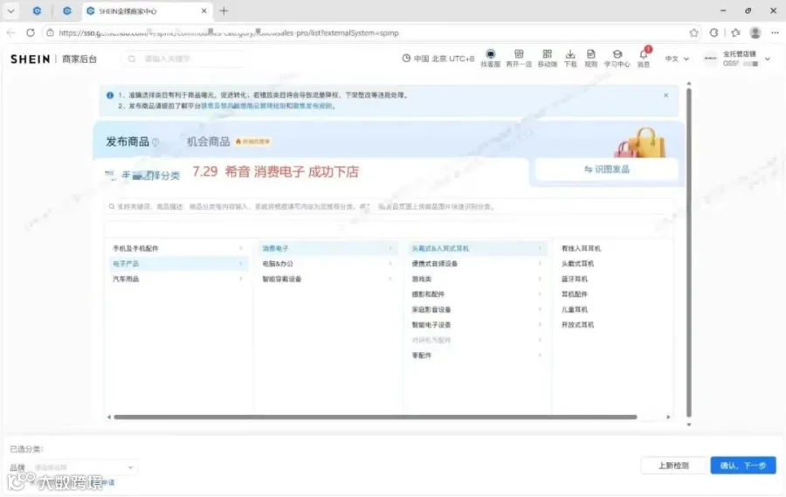Viewport: 786px width, 497px height.
Task: Open the 移动端 mobile QR icon
Action: [547, 58]
